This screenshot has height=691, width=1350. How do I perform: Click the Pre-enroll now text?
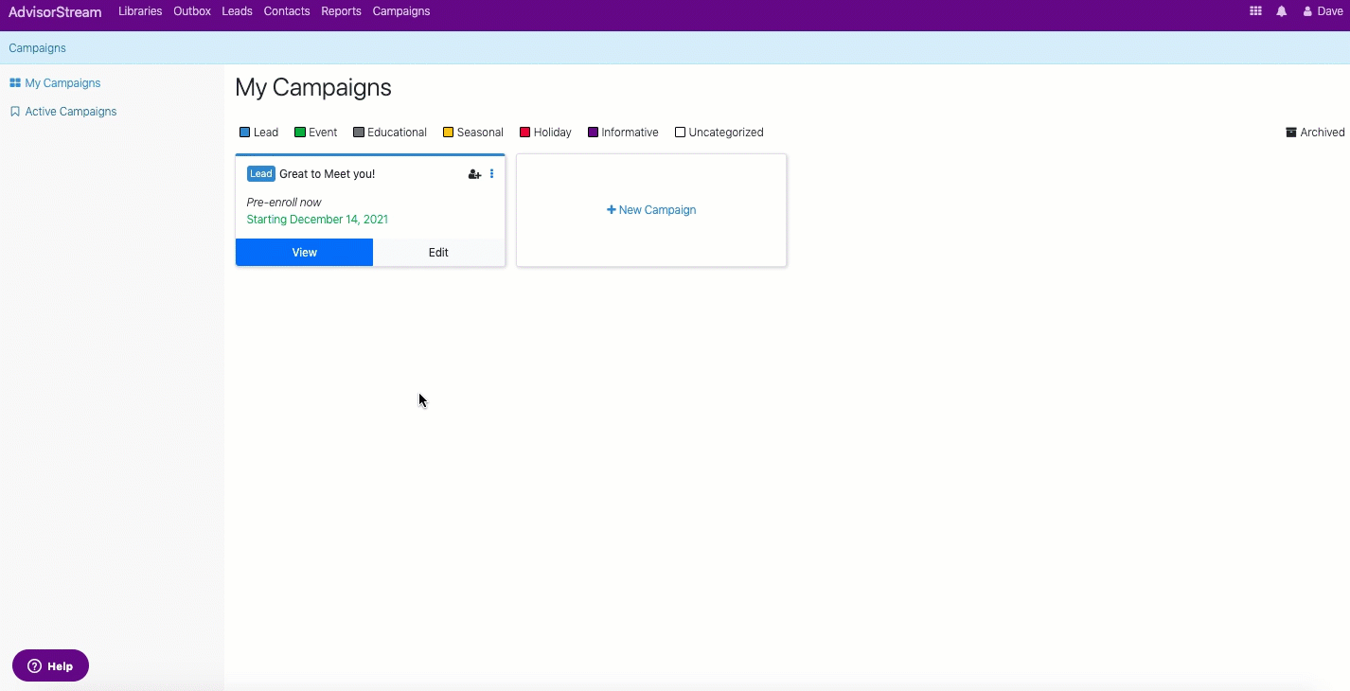click(284, 203)
